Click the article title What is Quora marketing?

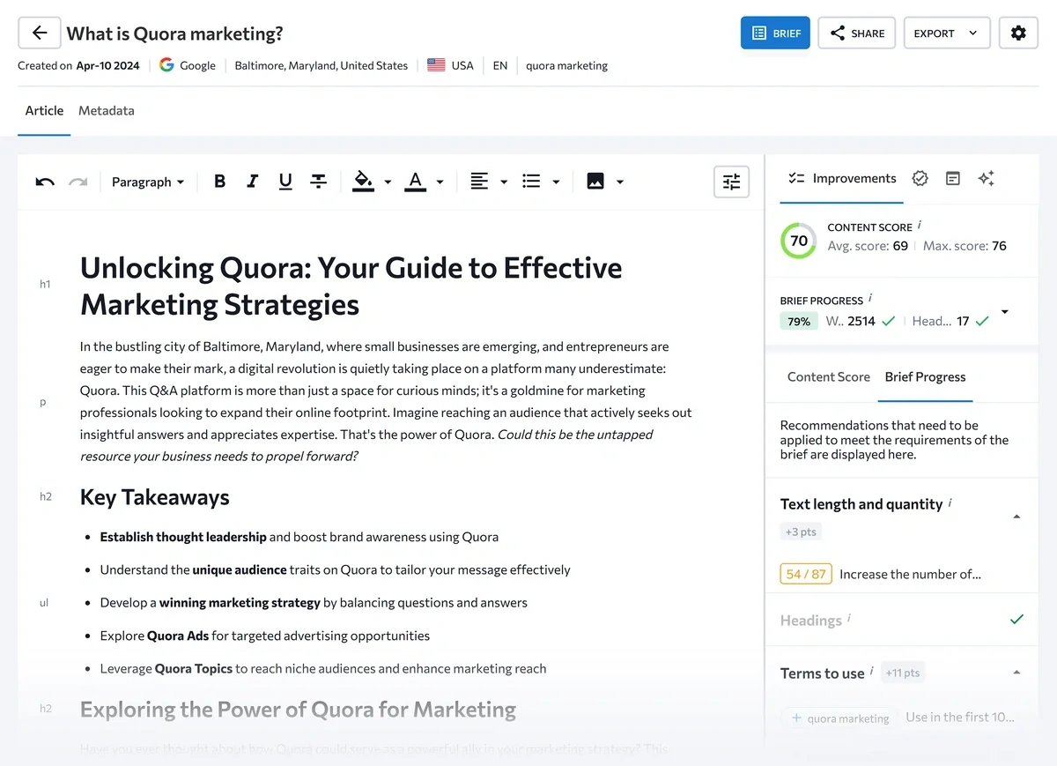pos(175,33)
